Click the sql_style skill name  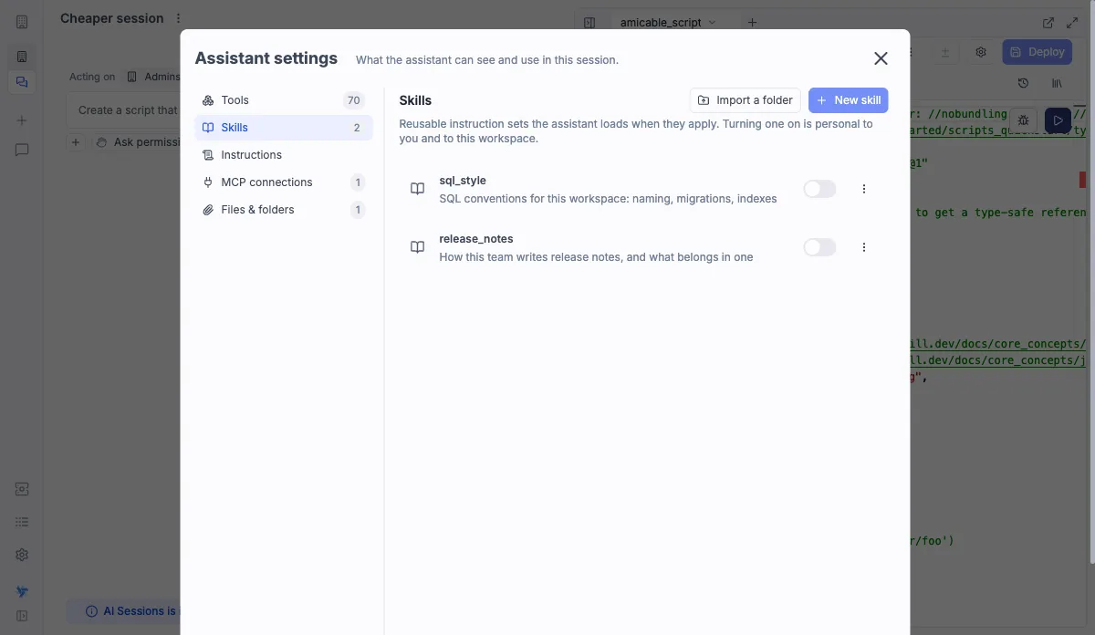click(x=463, y=181)
